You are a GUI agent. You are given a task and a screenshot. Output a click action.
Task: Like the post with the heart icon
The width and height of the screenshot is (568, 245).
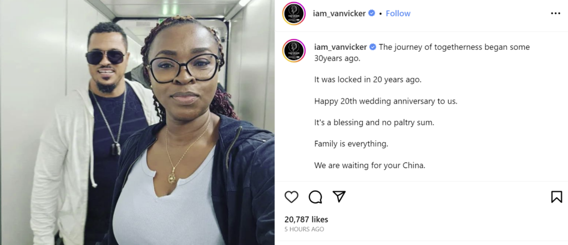[x=291, y=197]
